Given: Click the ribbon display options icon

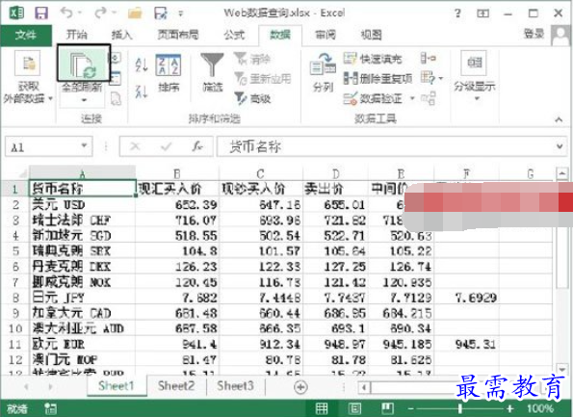Looking at the screenshot, I should pyautogui.click(x=482, y=13).
